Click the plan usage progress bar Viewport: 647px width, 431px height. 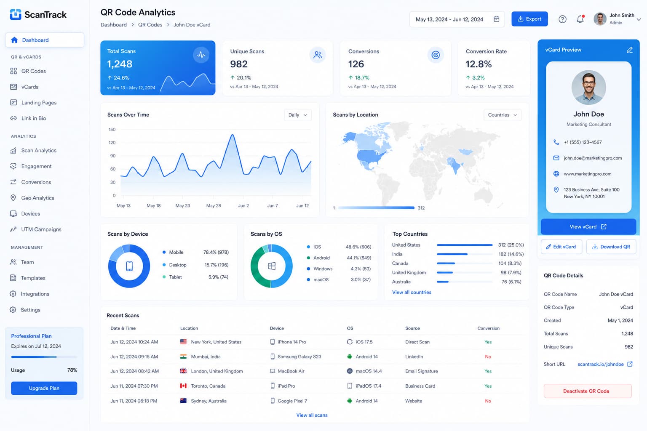coord(44,357)
